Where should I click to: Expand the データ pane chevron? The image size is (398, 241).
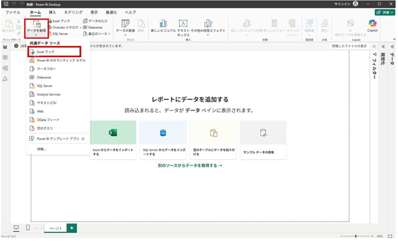point(392,47)
